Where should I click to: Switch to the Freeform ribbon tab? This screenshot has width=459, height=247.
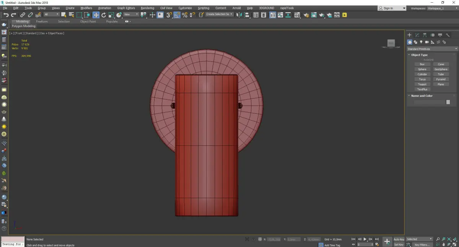pos(42,21)
